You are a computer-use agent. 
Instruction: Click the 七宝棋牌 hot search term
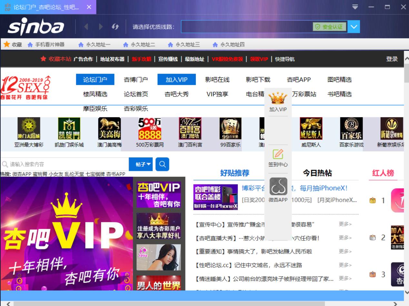tap(95, 174)
